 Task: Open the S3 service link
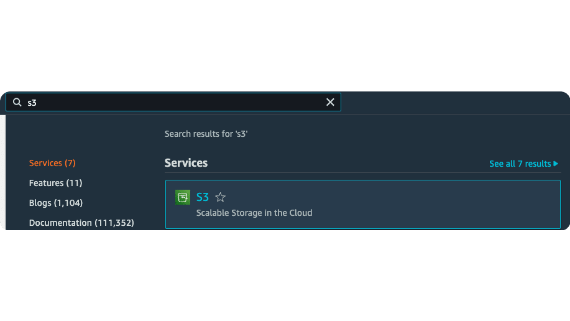point(203,197)
